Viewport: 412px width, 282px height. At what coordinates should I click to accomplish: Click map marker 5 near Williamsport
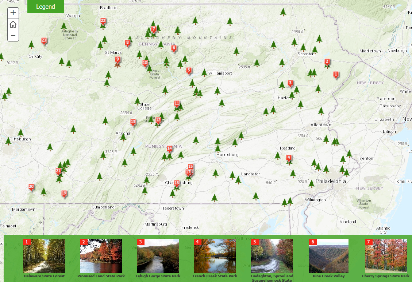pos(189,71)
